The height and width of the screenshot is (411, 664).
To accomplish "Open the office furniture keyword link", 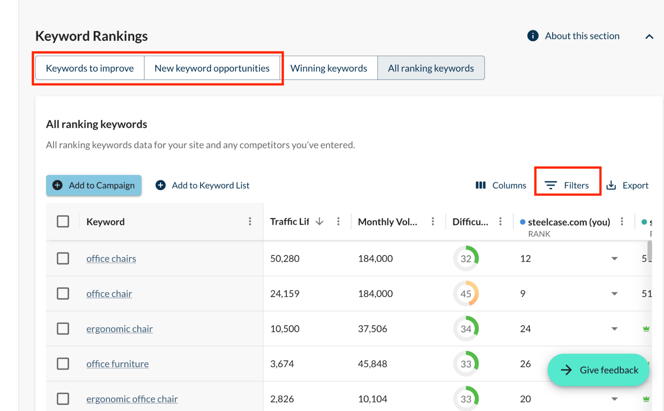I will pyautogui.click(x=117, y=364).
